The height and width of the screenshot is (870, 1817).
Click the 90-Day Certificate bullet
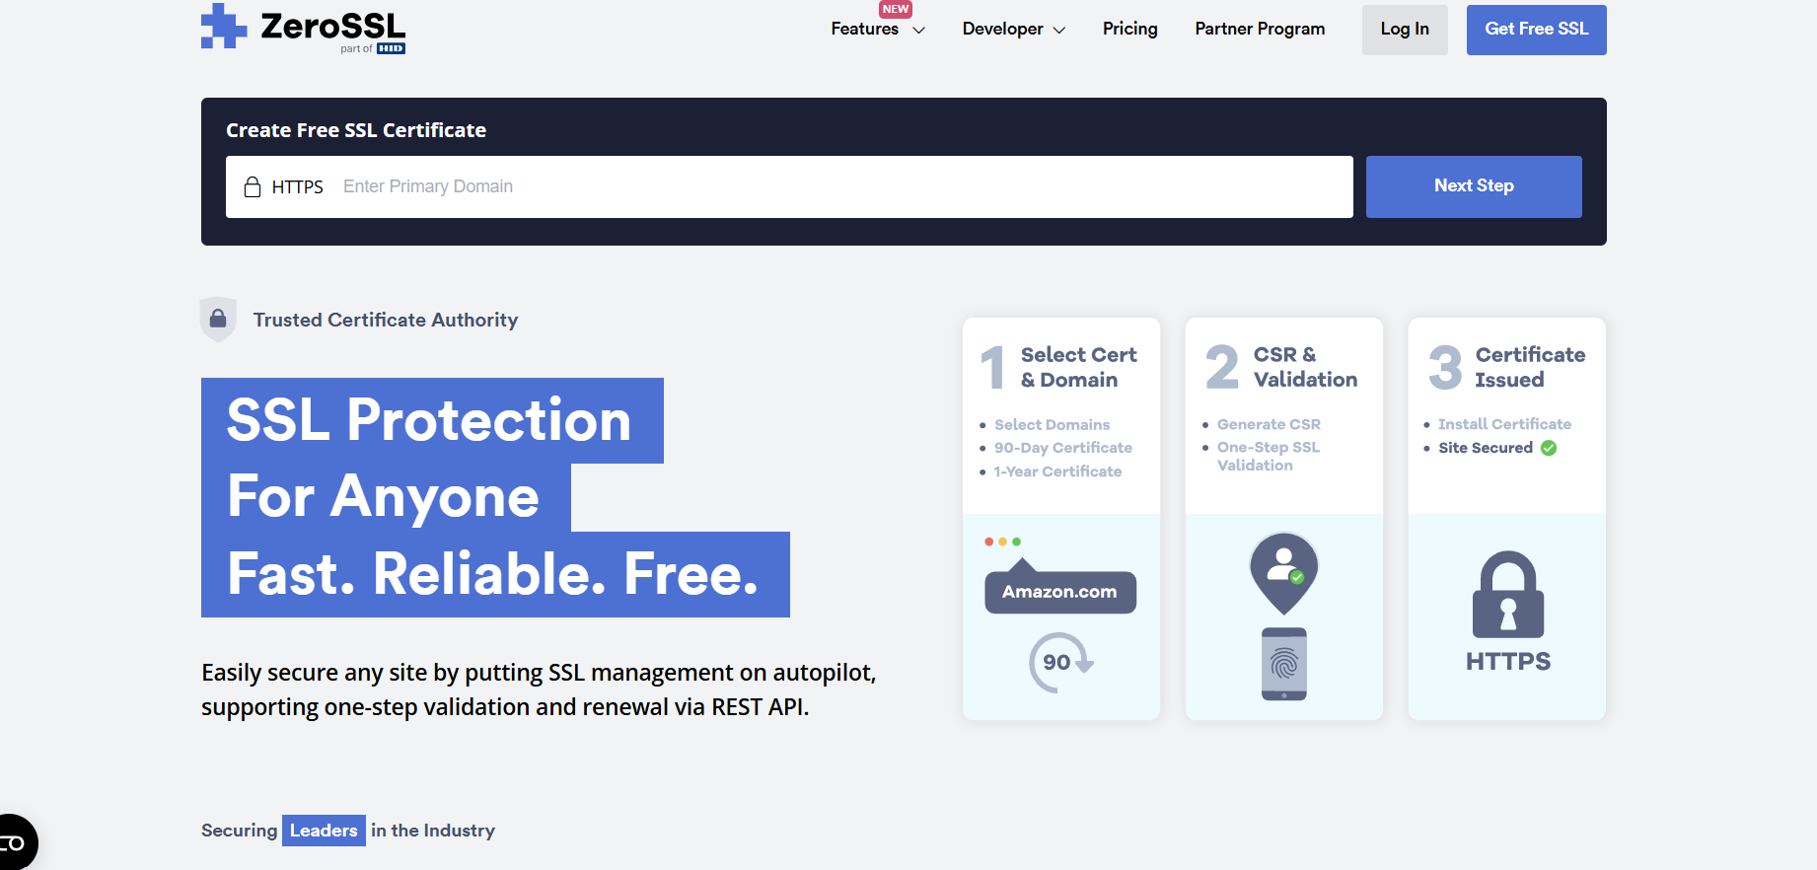(1062, 448)
